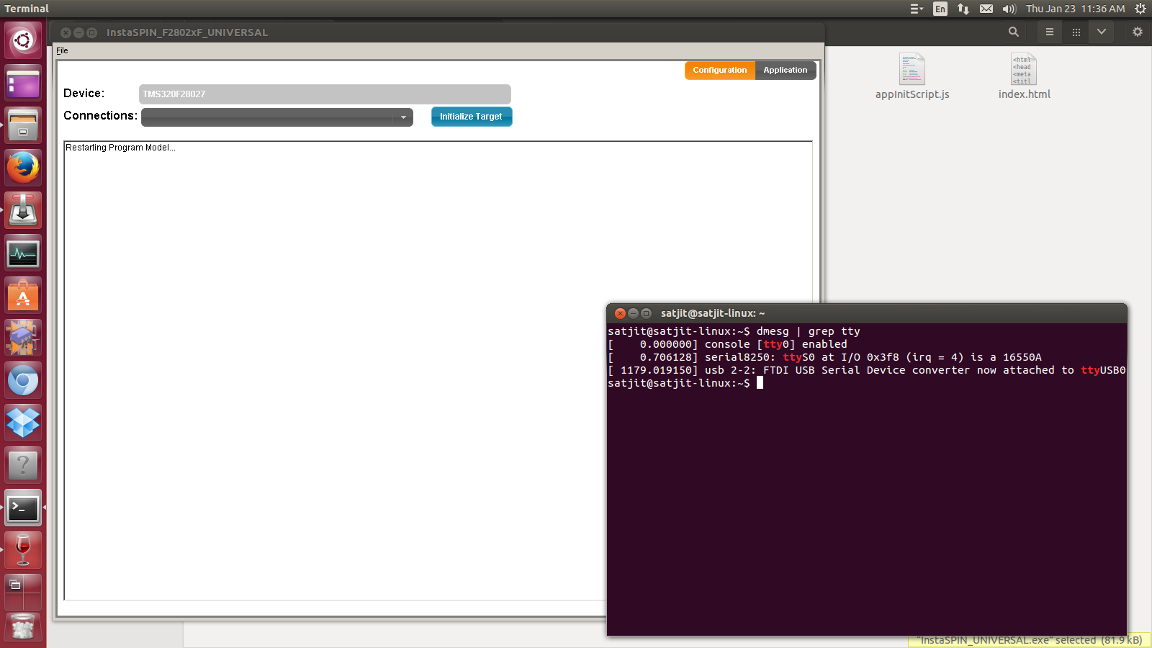Open the File menu in InstaSPIN
The width and height of the screenshot is (1152, 648).
[x=62, y=50]
